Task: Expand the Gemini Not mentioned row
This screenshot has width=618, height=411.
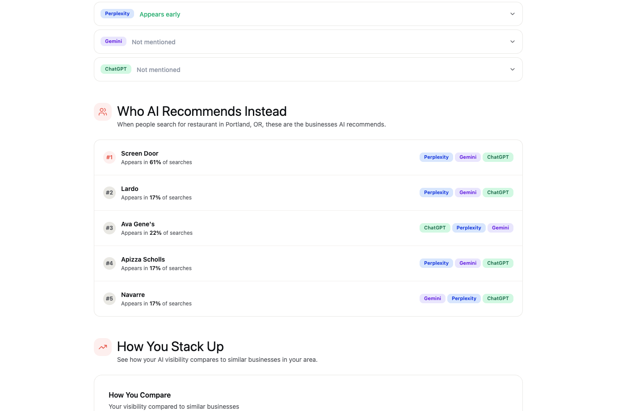Action: 512,42
